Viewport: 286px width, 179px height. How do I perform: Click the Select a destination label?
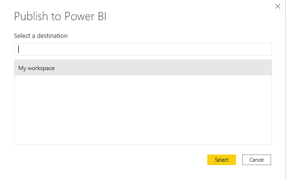pyautogui.click(x=41, y=36)
